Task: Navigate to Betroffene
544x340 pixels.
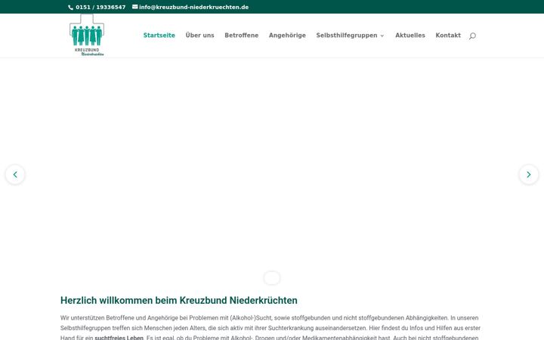Action: coord(242,36)
